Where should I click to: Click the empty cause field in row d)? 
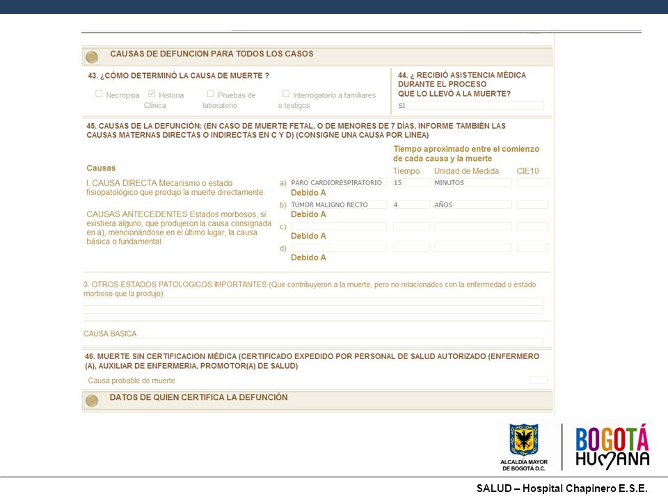[x=338, y=248]
